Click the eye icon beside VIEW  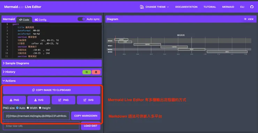245,19
